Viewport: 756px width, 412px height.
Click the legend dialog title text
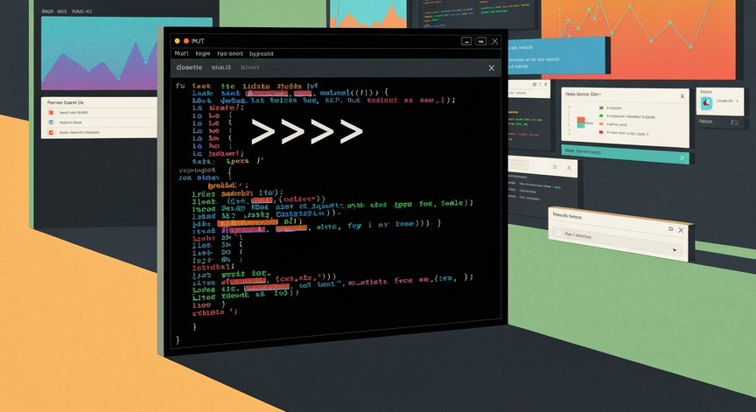[x=583, y=94]
